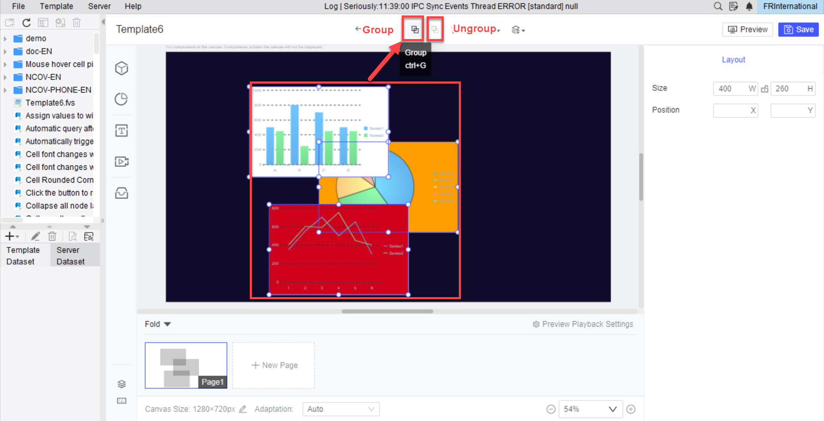The image size is (824, 421).
Task: Open the layers panel icon at sidebar bottom
Action: click(121, 384)
